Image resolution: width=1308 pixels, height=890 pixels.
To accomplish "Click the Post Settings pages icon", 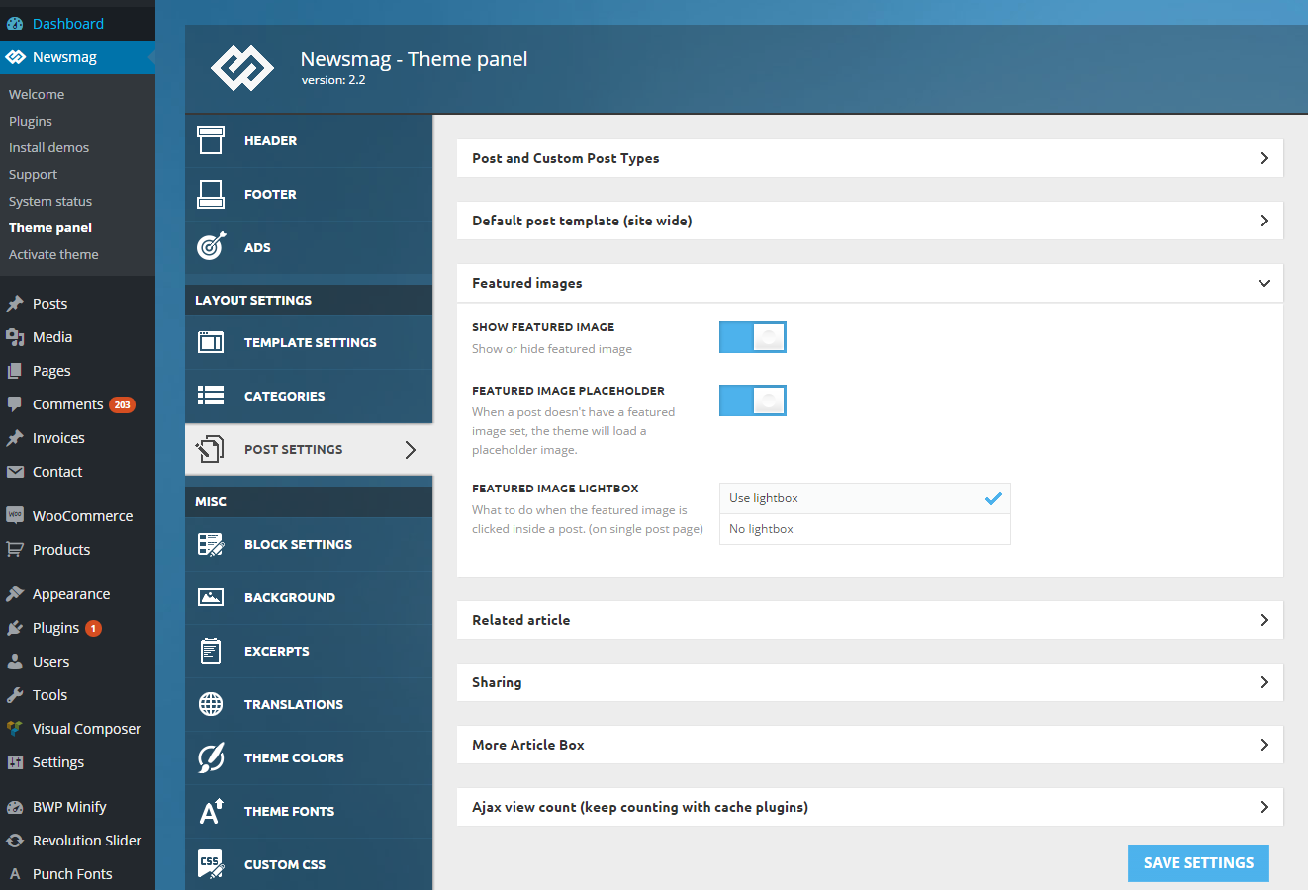I will point(211,449).
